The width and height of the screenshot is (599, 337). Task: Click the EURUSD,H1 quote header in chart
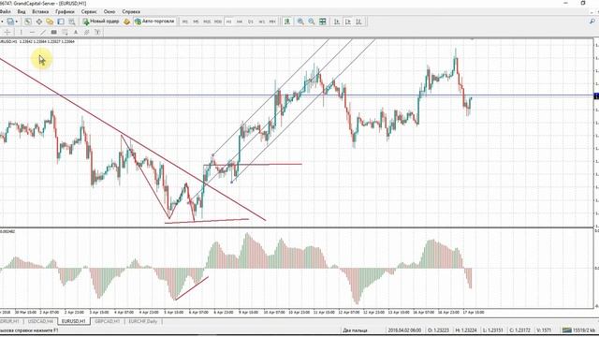click(37, 41)
